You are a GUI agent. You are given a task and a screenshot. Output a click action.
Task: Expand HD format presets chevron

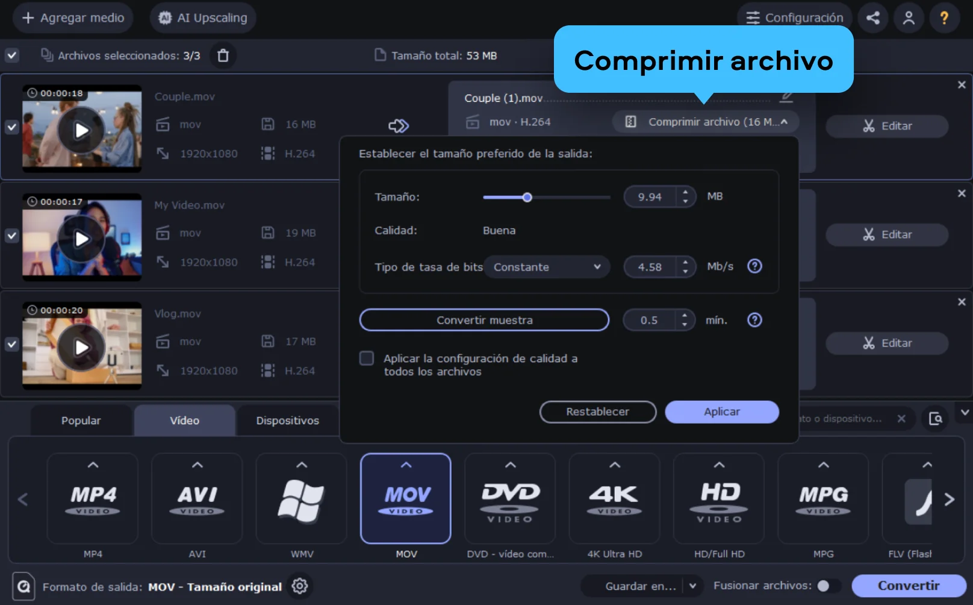(719, 465)
